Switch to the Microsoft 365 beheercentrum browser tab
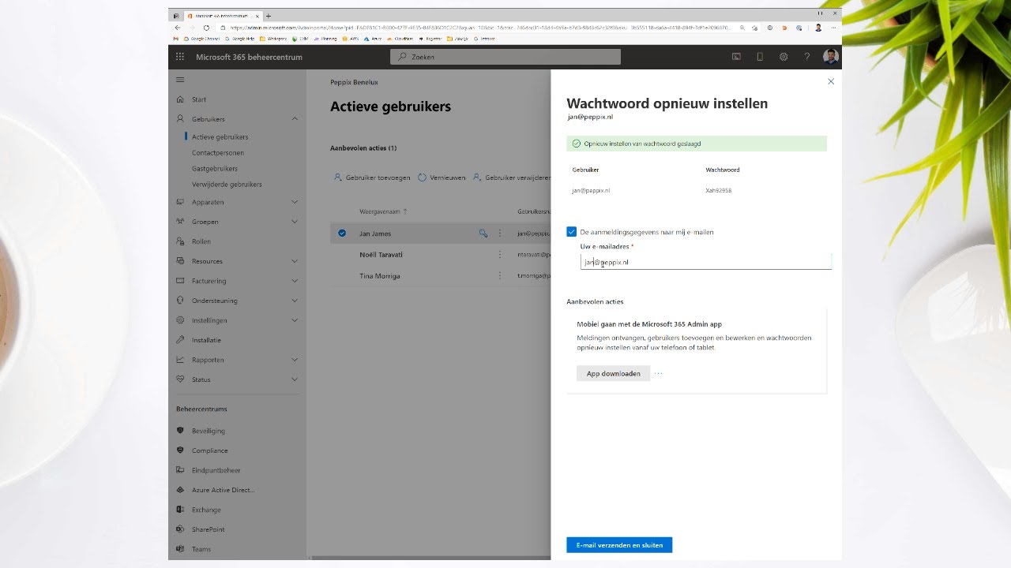1011x568 pixels. pos(222,16)
